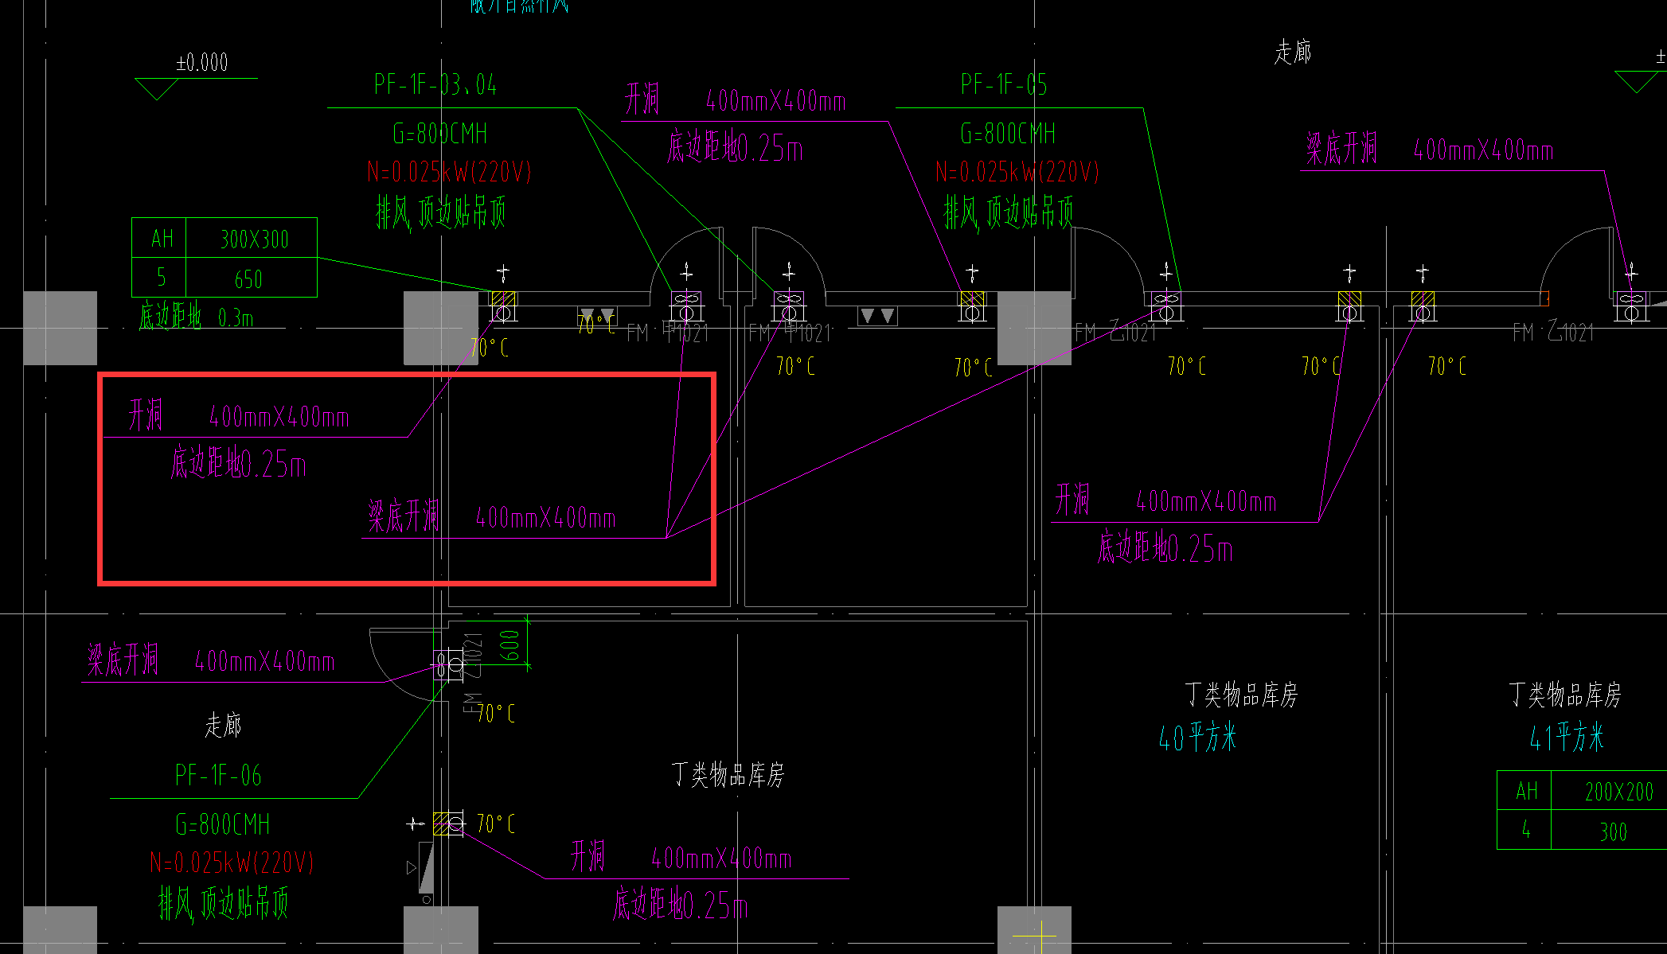Select the PF-1F-05 fan label
Screen dimensions: 1667x954
(x=1004, y=84)
